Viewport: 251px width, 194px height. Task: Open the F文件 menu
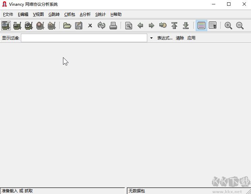click(8, 14)
